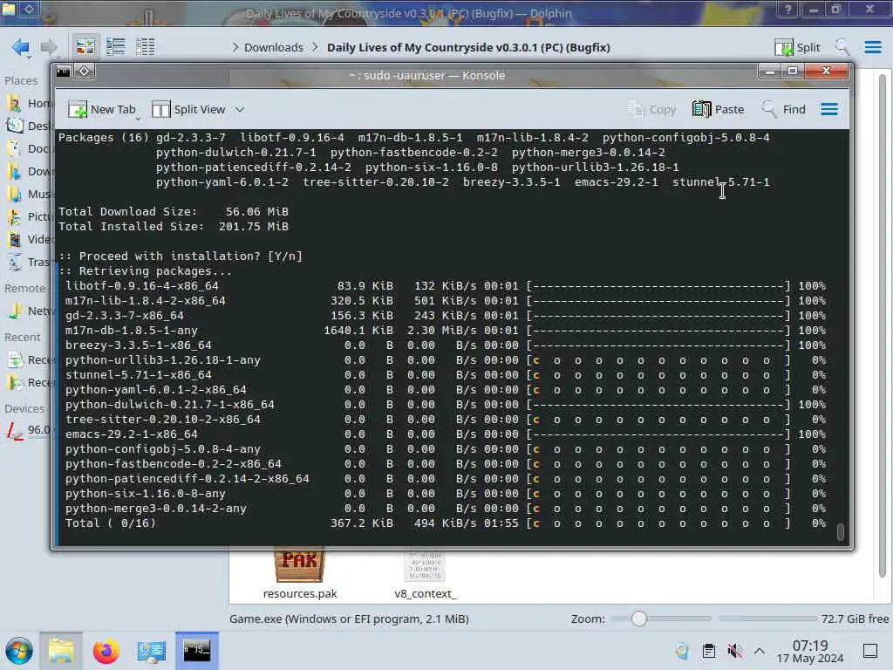Switch Dolphin to Icons view mode
The image size is (893, 670).
(85, 47)
